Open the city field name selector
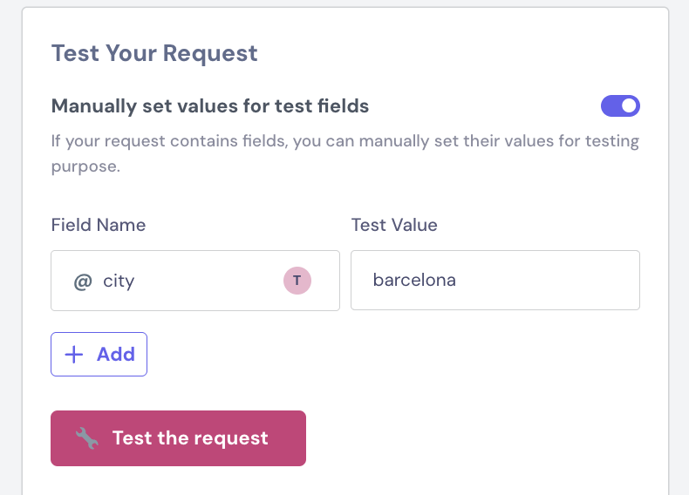This screenshot has width=689, height=495. (x=195, y=281)
